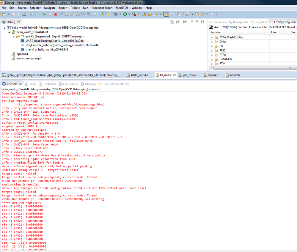Open the openocd bugs.html link in console
The width and height of the screenshot is (297, 252).
pos(60,105)
